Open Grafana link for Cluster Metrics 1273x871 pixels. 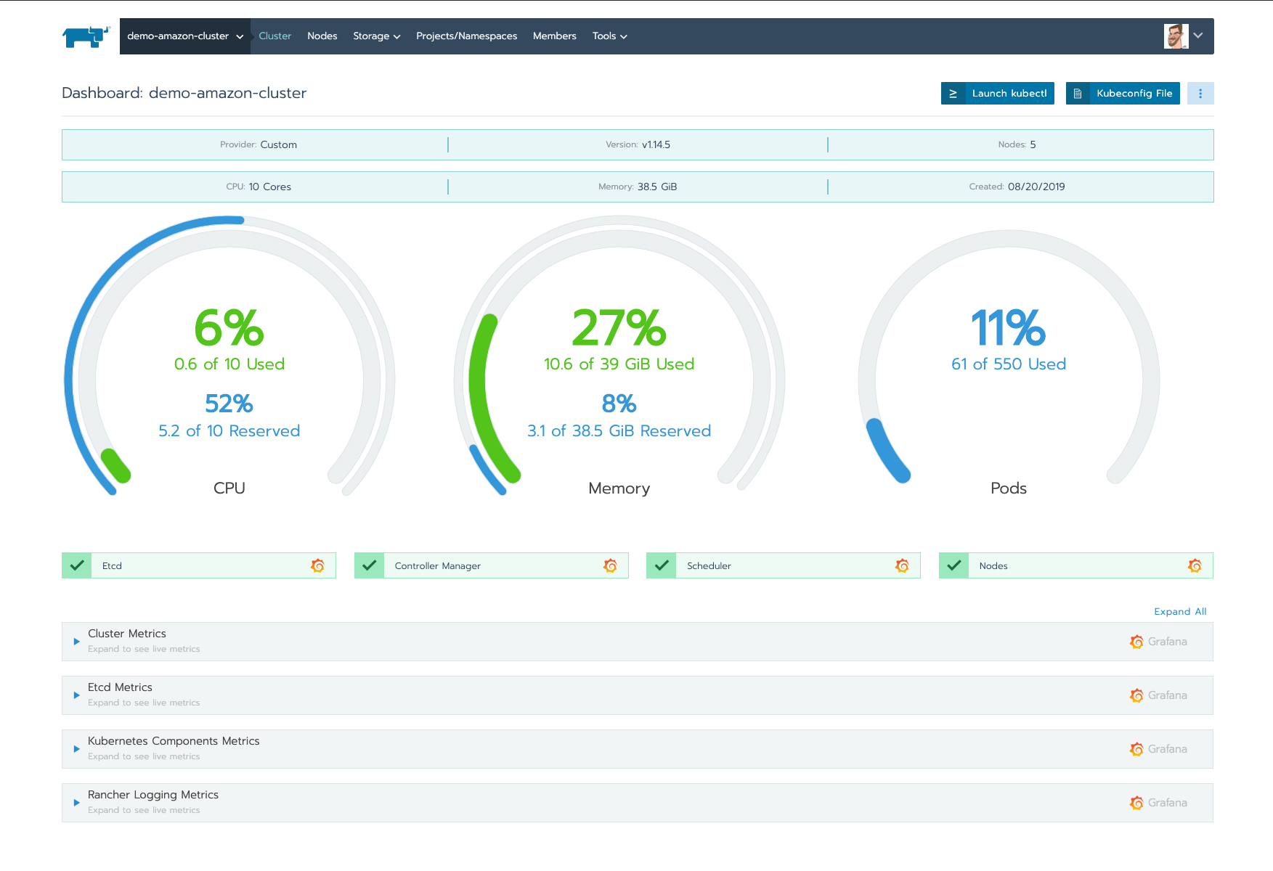click(x=1158, y=642)
